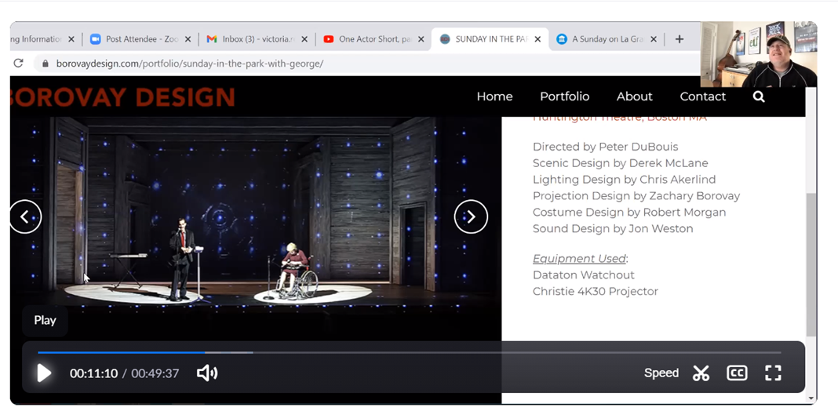Close A Sunday on La Grande tab

(654, 39)
